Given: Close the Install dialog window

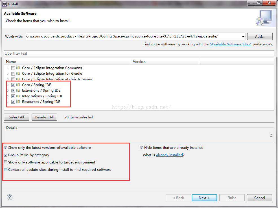Looking at the screenshot, I should click(269, 3).
